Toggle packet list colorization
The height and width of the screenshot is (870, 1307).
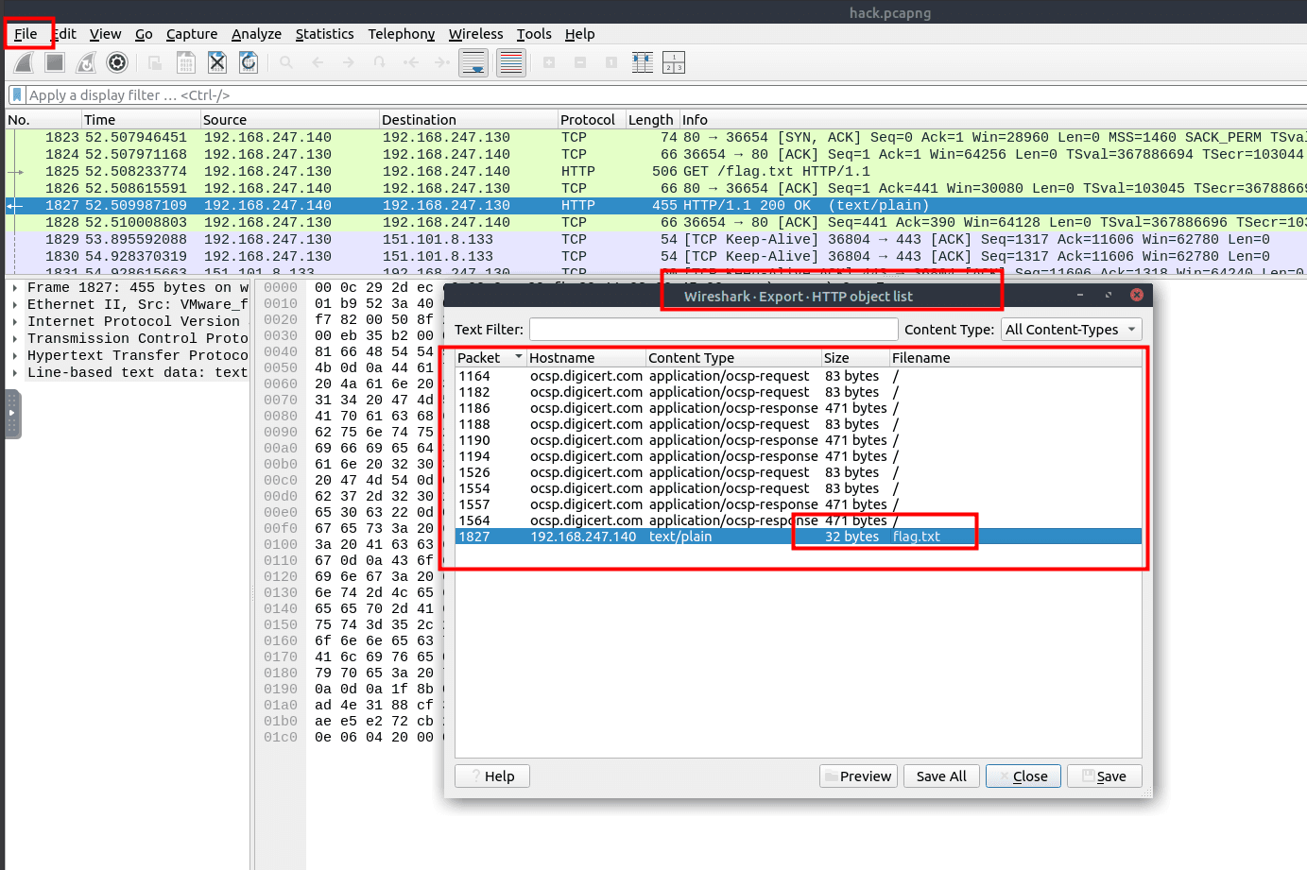coord(511,63)
